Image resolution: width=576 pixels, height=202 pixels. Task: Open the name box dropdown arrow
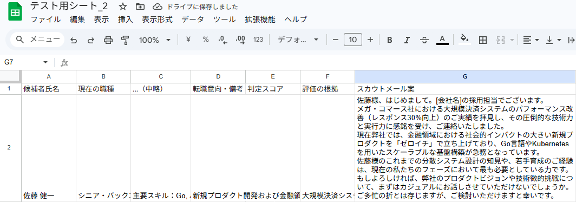45,62
